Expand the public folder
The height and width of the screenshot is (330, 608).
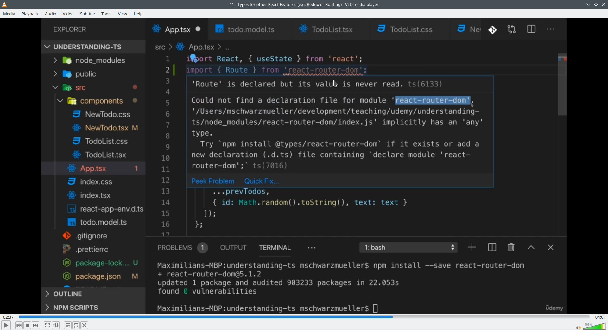point(55,74)
